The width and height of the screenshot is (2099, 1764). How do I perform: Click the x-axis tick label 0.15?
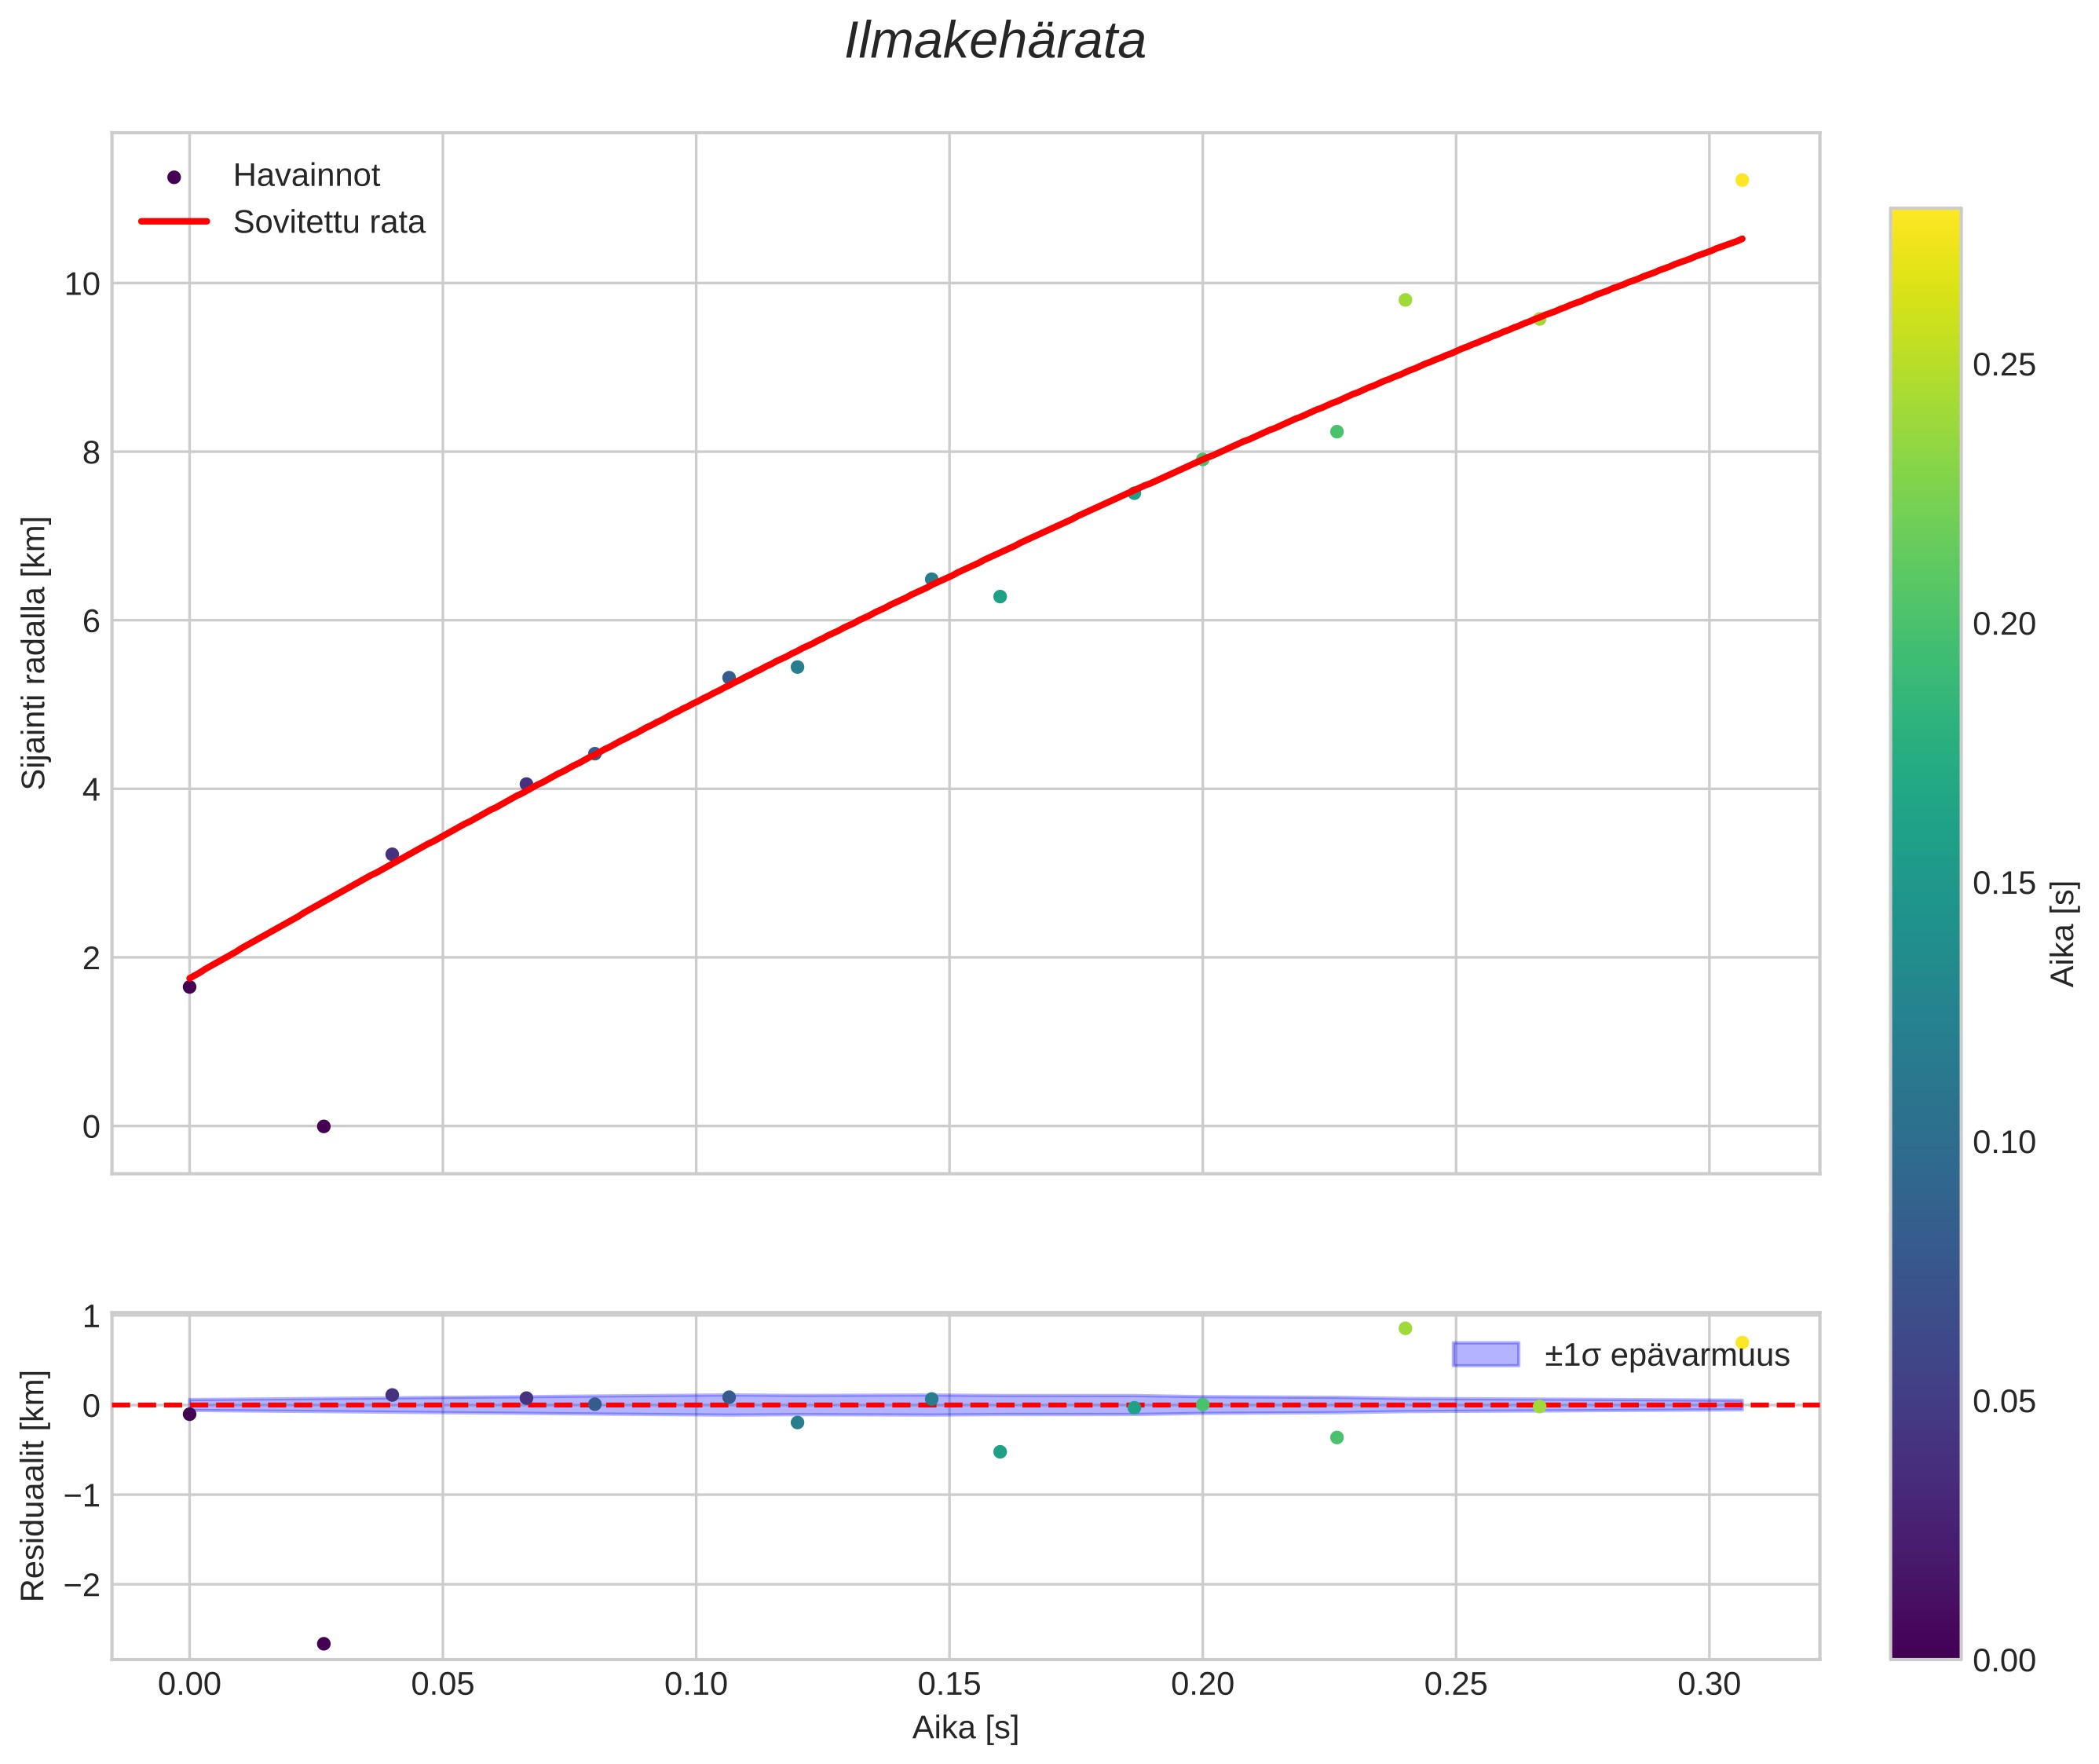[949, 1685]
